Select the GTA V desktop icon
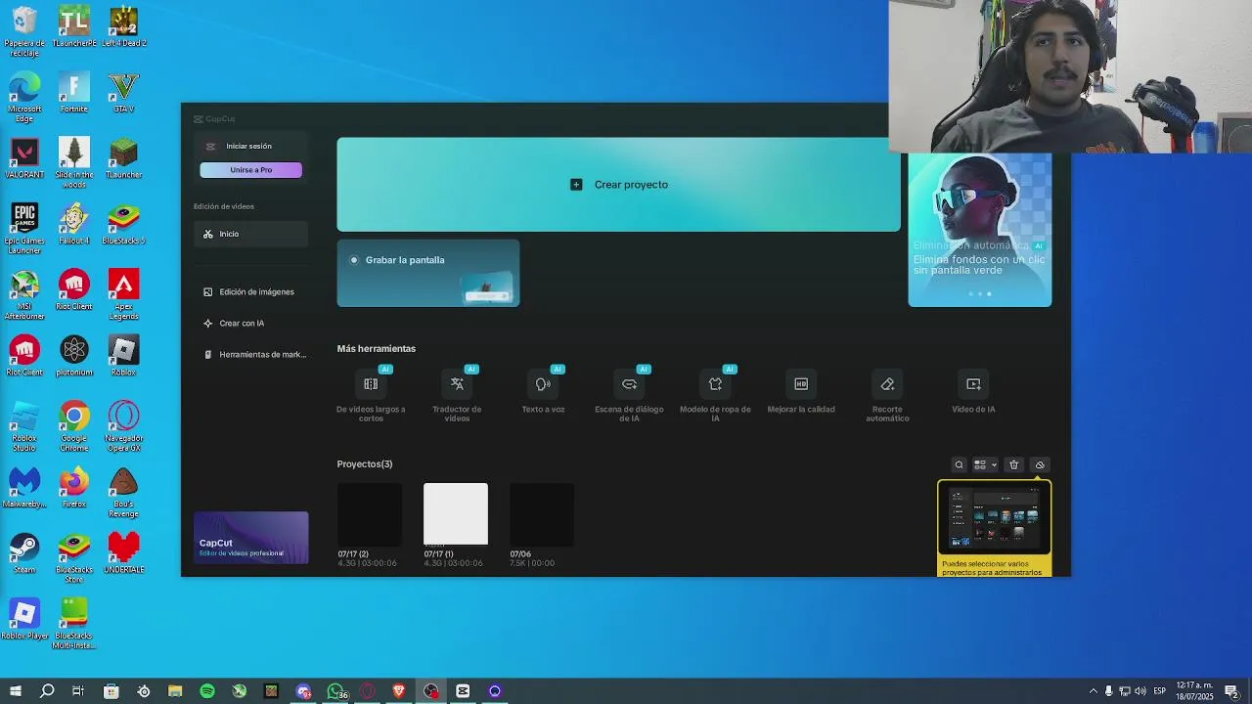This screenshot has height=704, width=1252. (124, 93)
